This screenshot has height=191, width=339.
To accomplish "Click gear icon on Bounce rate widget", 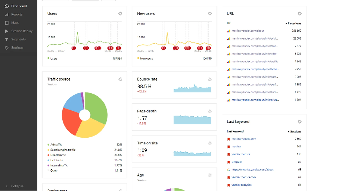I will pyautogui.click(x=210, y=79).
